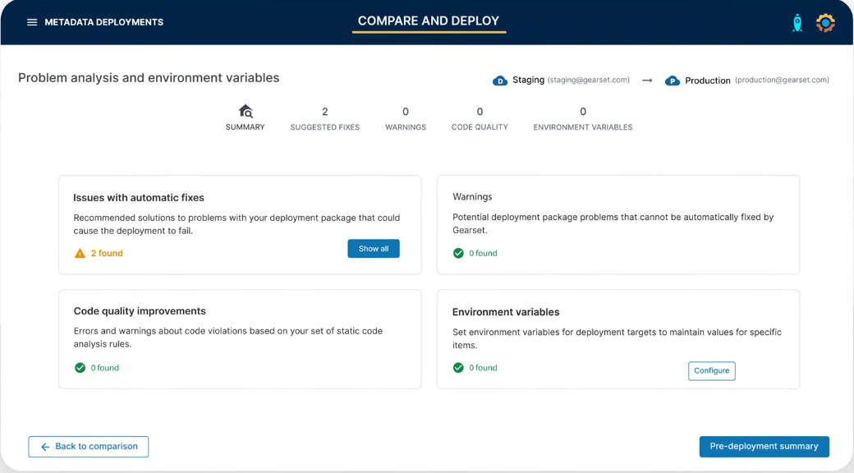This screenshot has width=854, height=473.
Task: Select the Environment Variables tab
Action: 583,119
